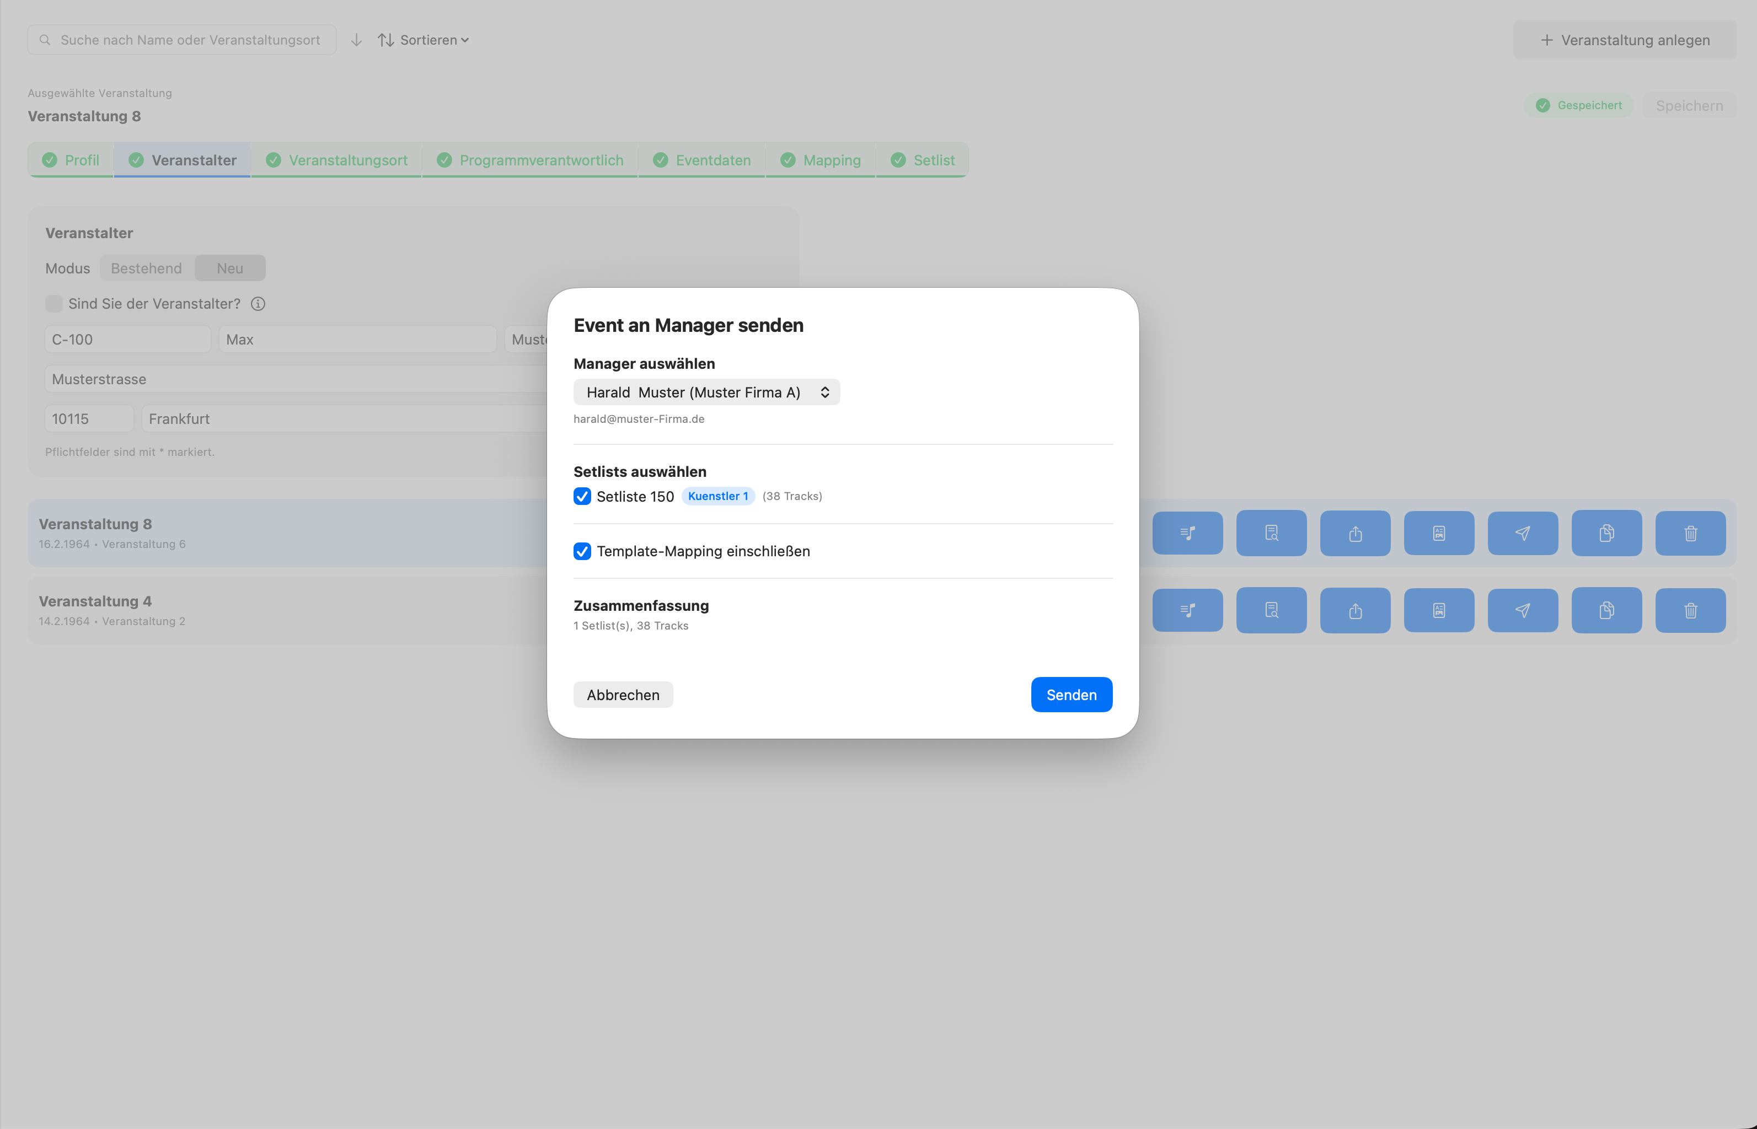Click the trash icon in Veranstaltung 8 row
The image size is (1757, 1129).
click(1690, 533)
